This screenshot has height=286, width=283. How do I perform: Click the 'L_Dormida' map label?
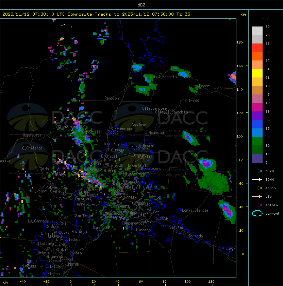(194, 236)
